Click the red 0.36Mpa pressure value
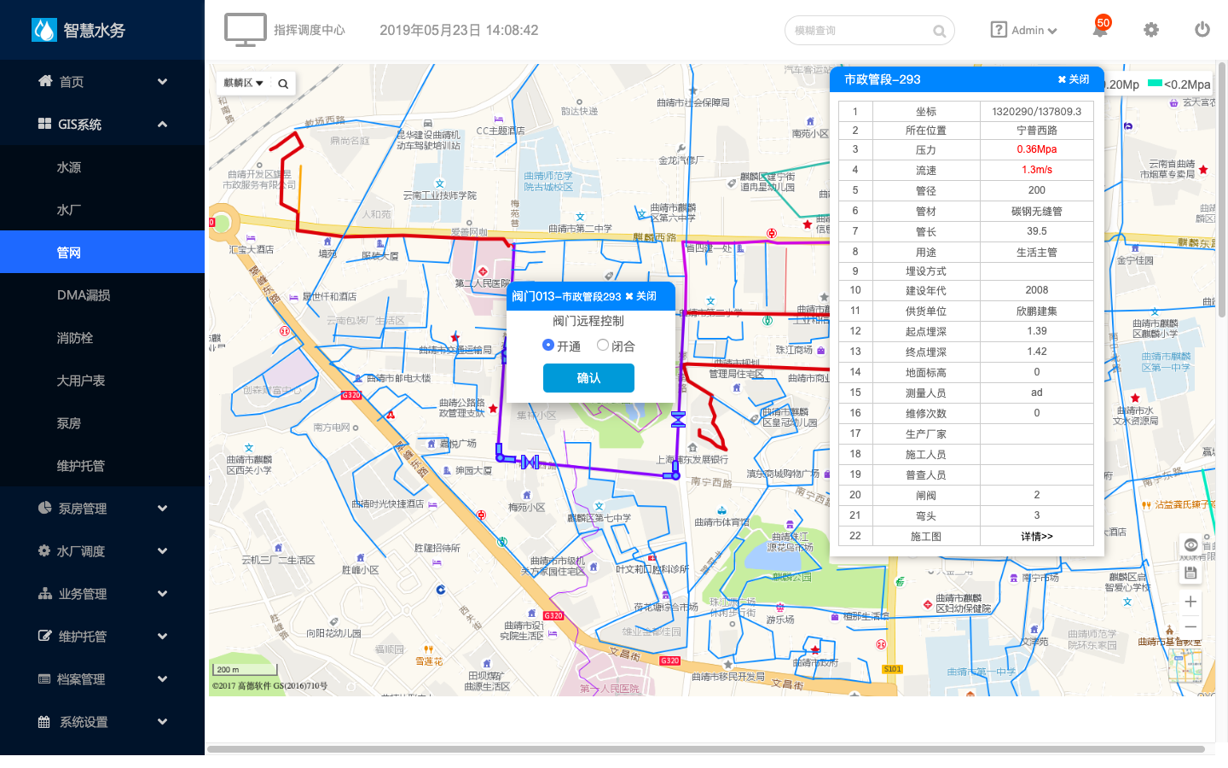The height and width of the screenshot is (768, 1228). point(1037,149)
